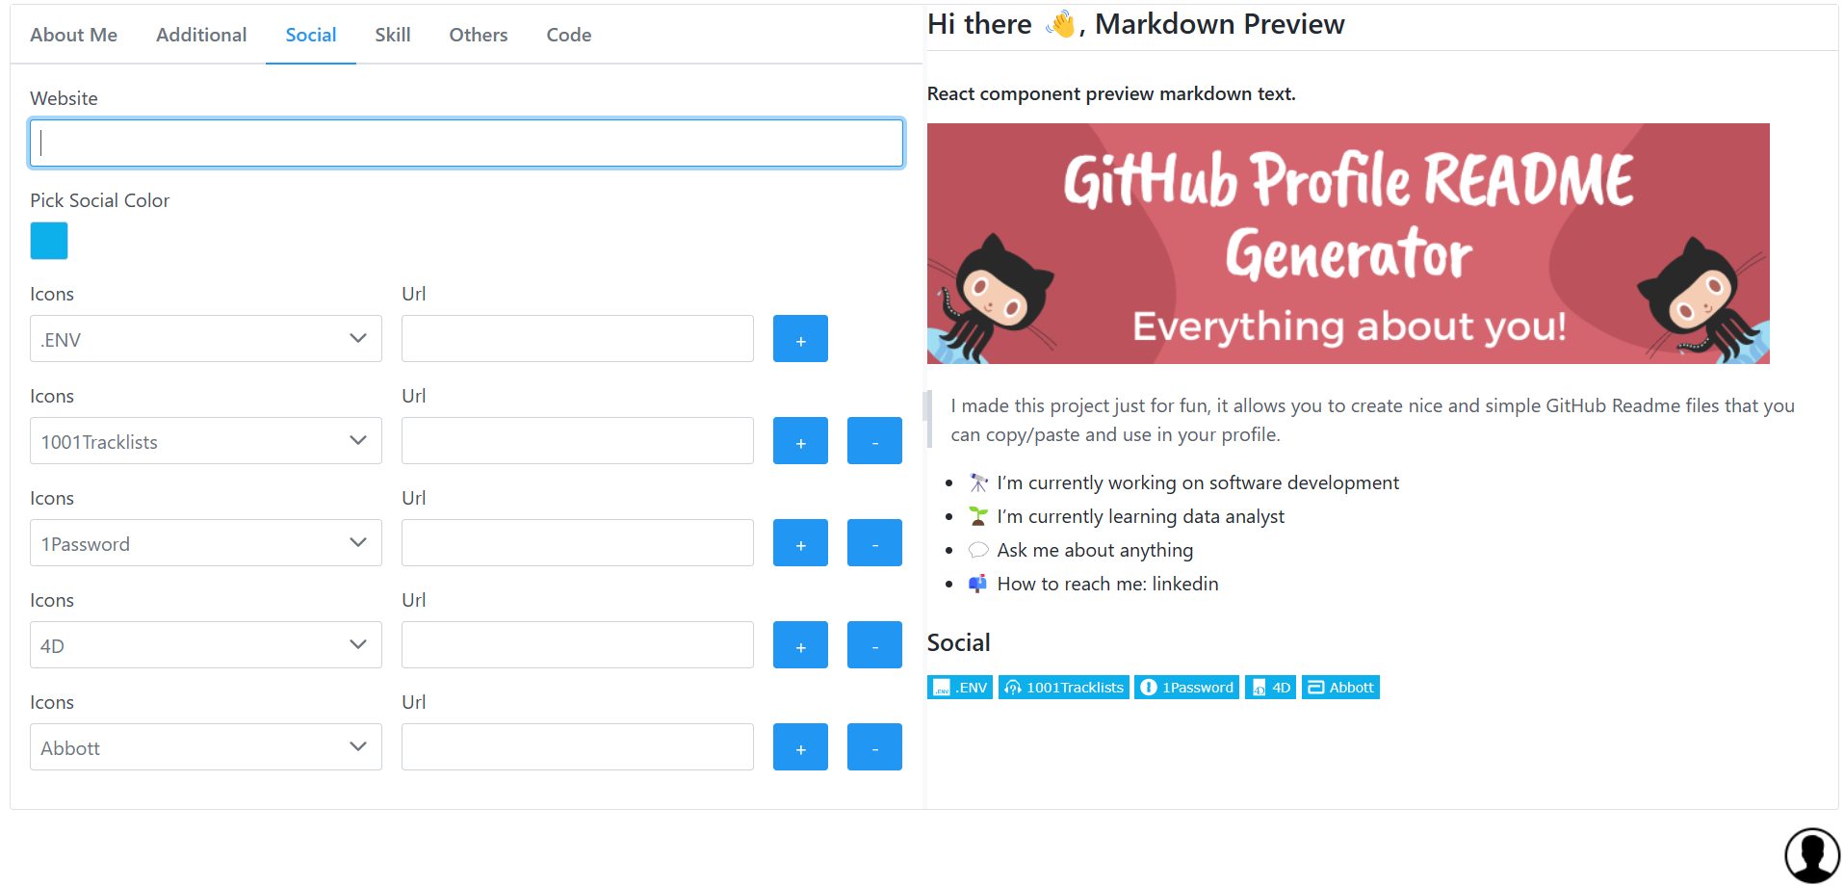
Task: Click 'React component preview markdown text.' line
Action: click(1111, 93)
